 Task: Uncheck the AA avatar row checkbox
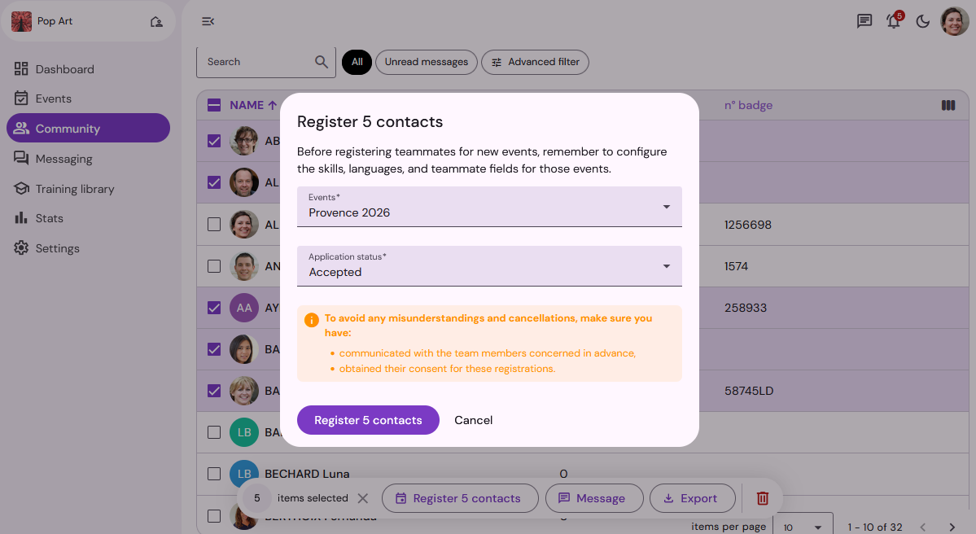pos(214,308)
